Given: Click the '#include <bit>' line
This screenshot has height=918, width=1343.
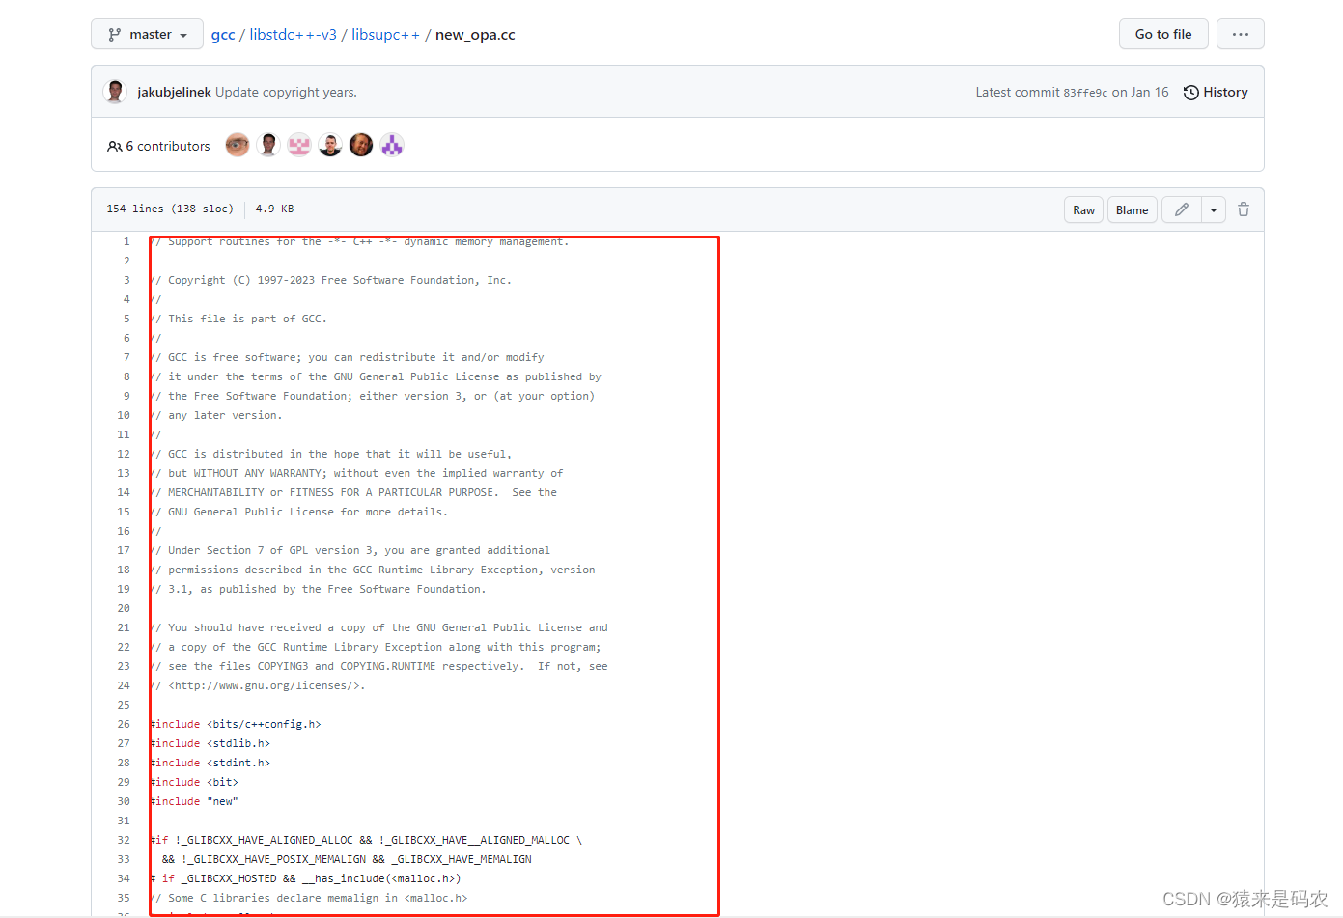Looking at the screenshot, I should click(x=194, y=782).
